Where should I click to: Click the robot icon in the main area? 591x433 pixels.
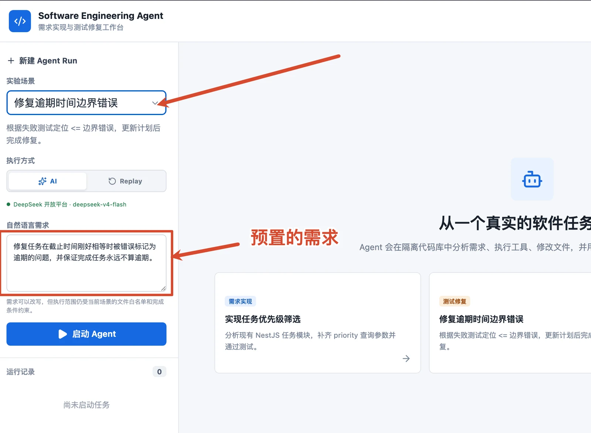pos(532,180)
